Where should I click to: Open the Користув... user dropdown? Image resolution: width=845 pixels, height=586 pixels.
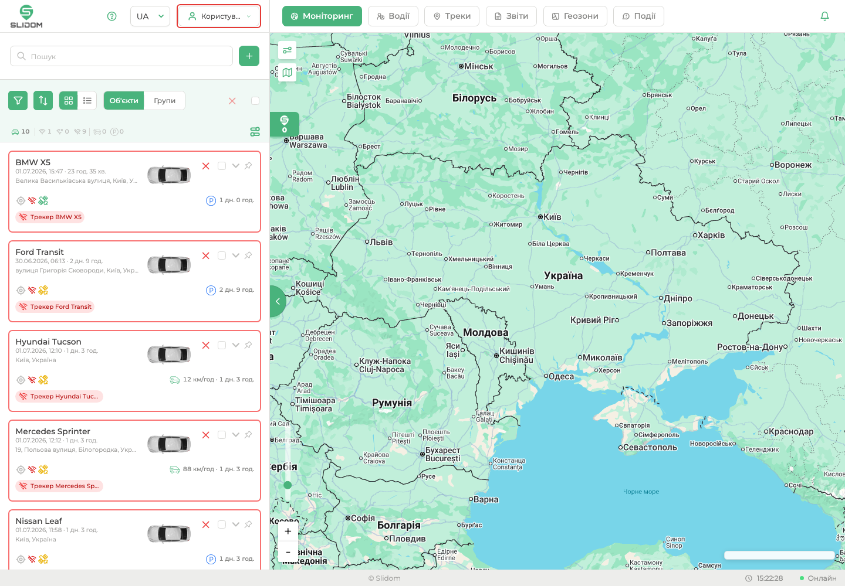pos(219,16)
